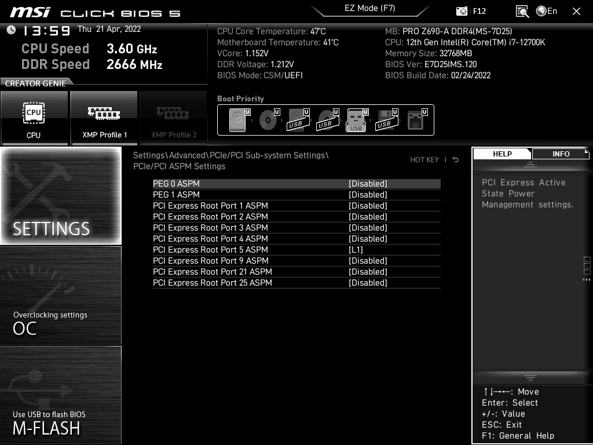Screen dimensions: 593x445
Task: Open the HOT KEY list
Action: click(x=424, y=160)
